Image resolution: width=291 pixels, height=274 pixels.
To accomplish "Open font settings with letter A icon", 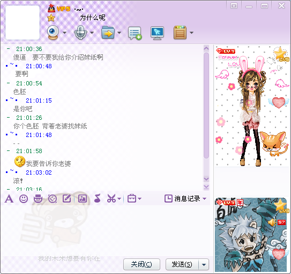I will pos(9,199).
